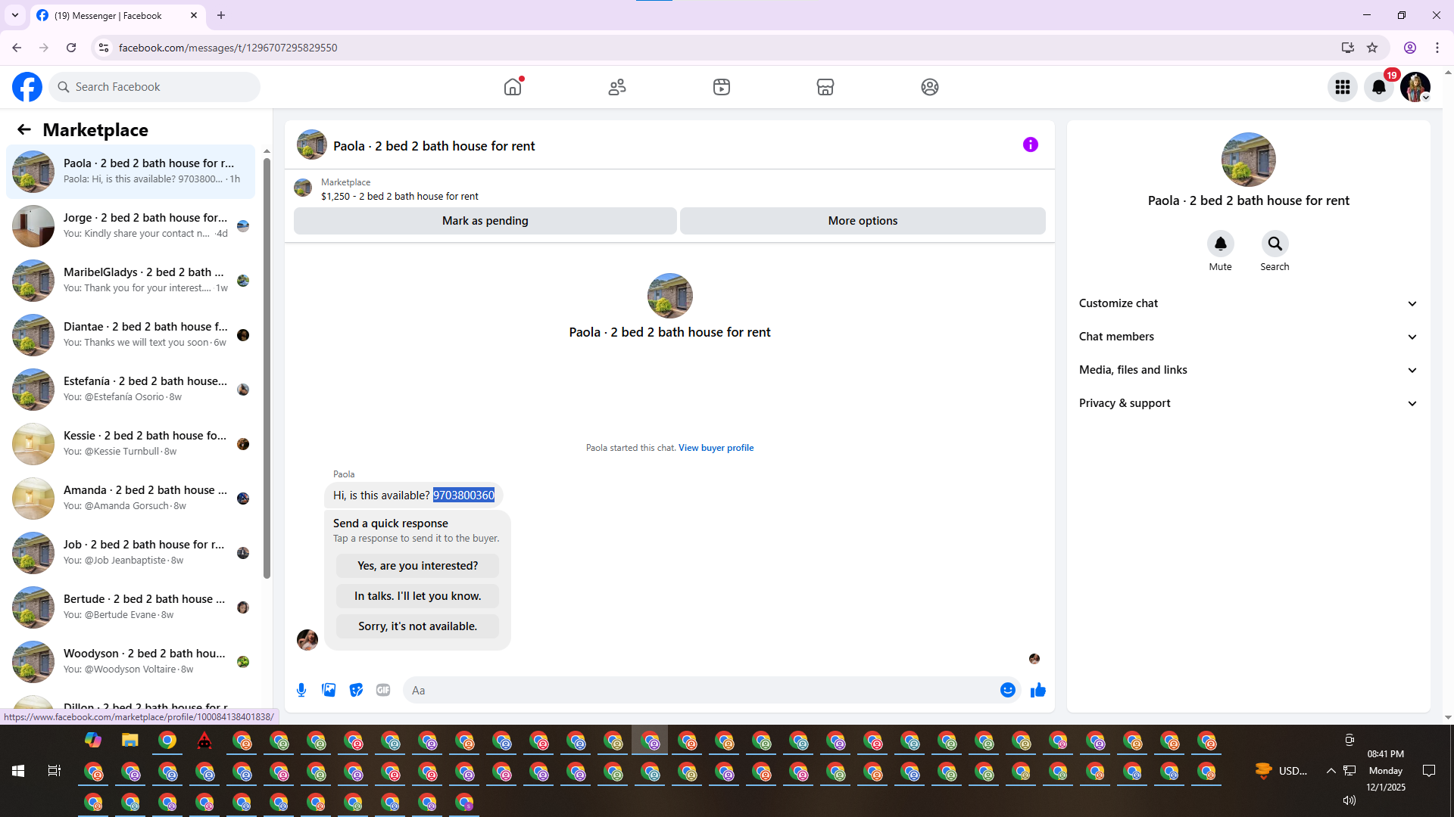Image resolution: width=1454 pixels, height=817 pixels.
Task: Expand the Chat members section
Action: (1249, 337)
